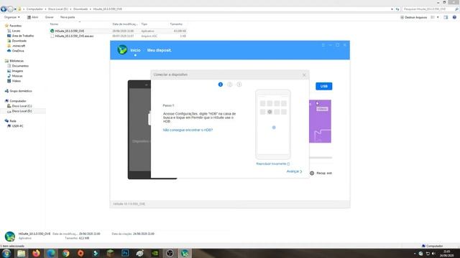Screen dimensions: 460x258
Task: Click the Explorer search field
Action: (428, 9)
